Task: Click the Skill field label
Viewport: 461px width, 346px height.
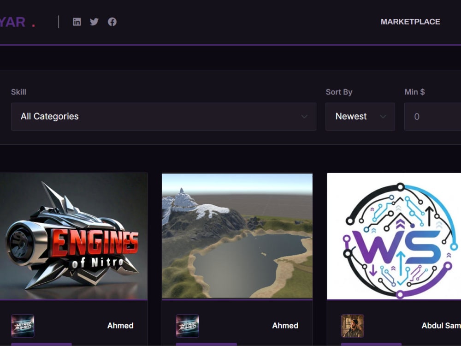Action: [x=18, y=92]
